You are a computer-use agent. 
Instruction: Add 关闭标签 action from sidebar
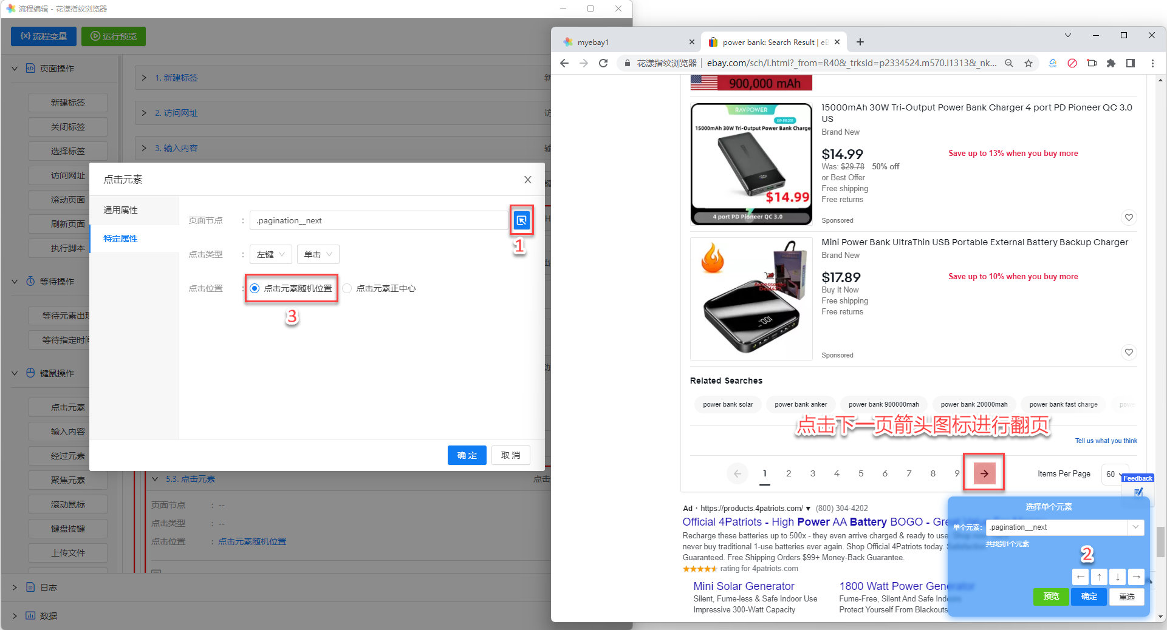coord(68,127)
